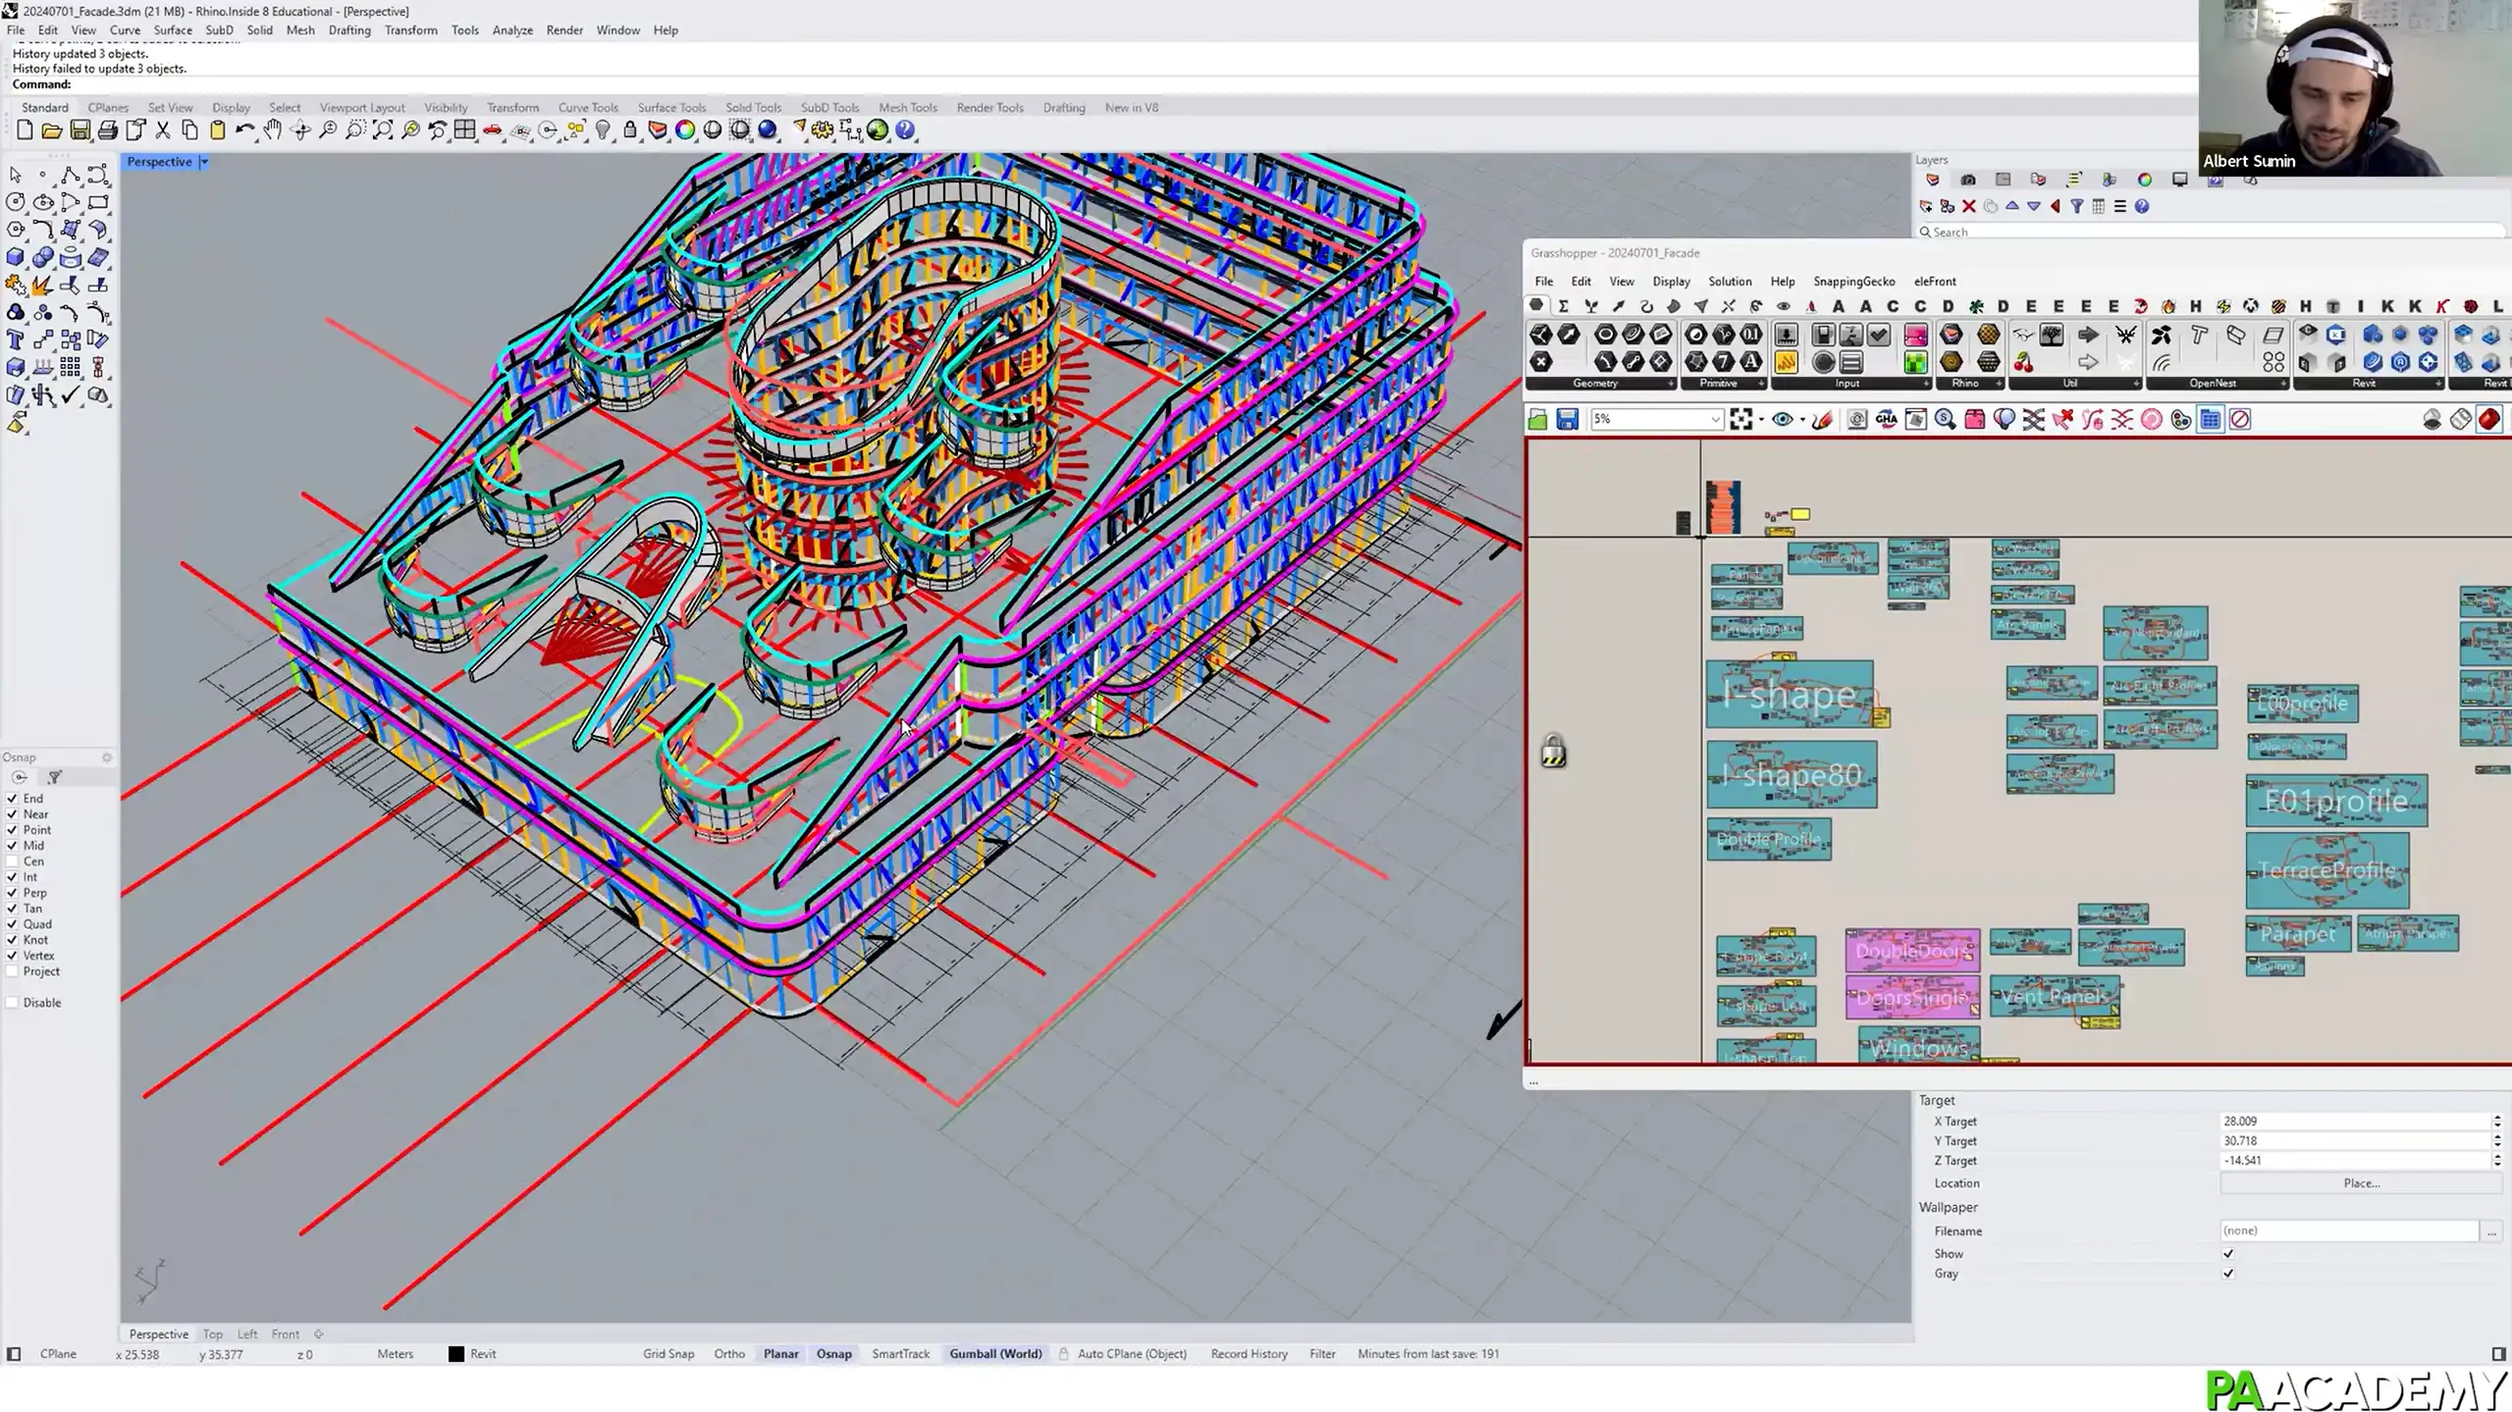This screenshot has height=1412, width=2512.
Task: Toggle Planar mode in the status bar
Action: coord(780,1353)
